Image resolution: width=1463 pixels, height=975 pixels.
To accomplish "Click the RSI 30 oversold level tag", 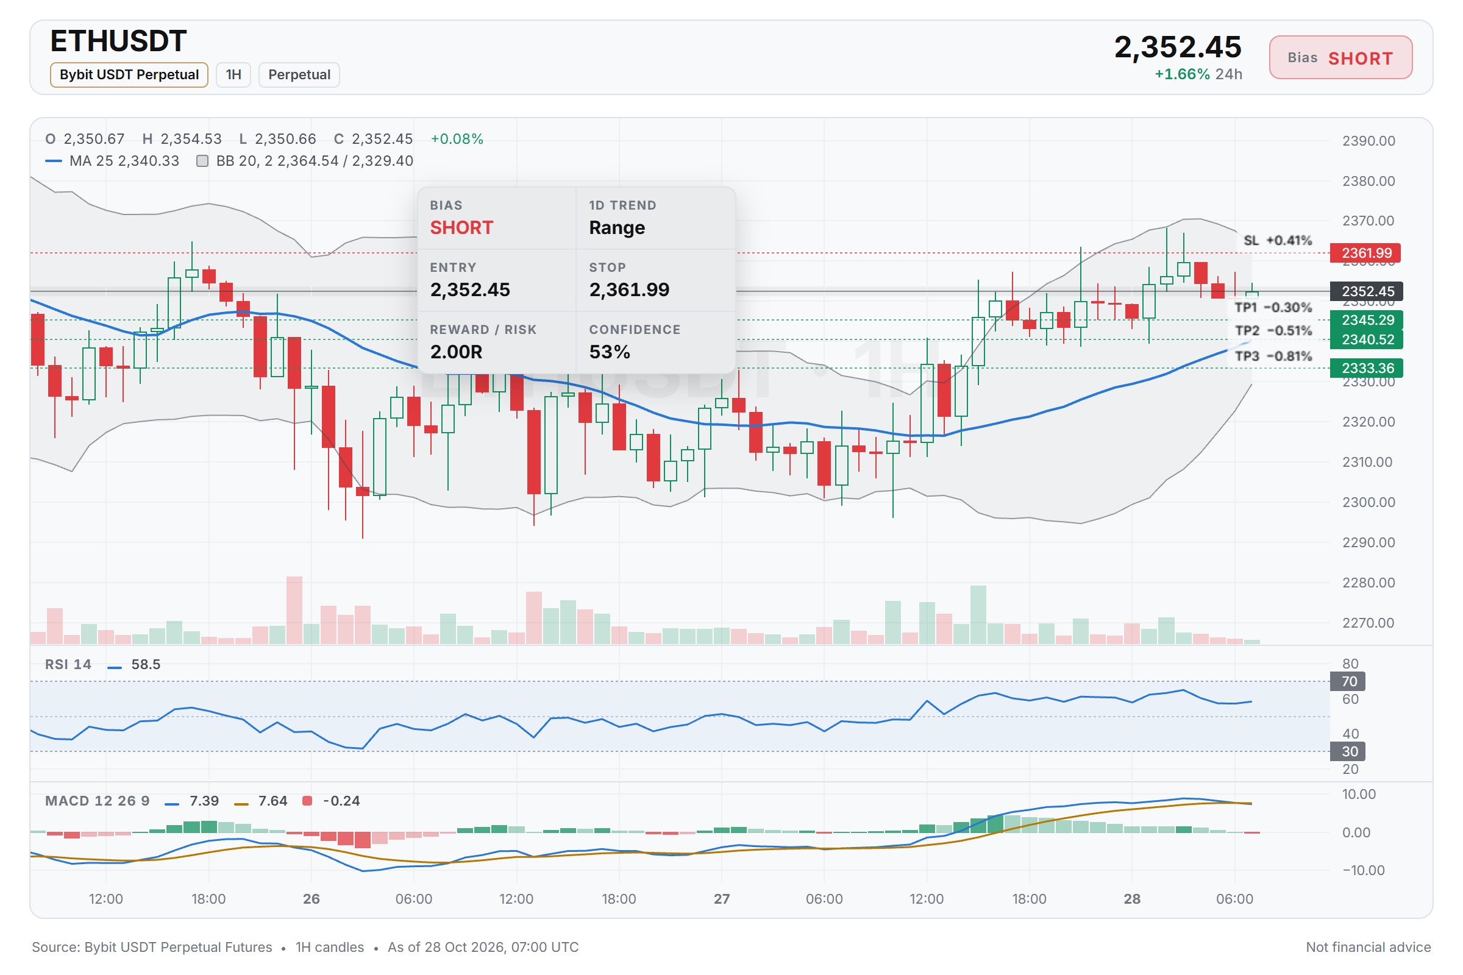I will (1347, 751).
